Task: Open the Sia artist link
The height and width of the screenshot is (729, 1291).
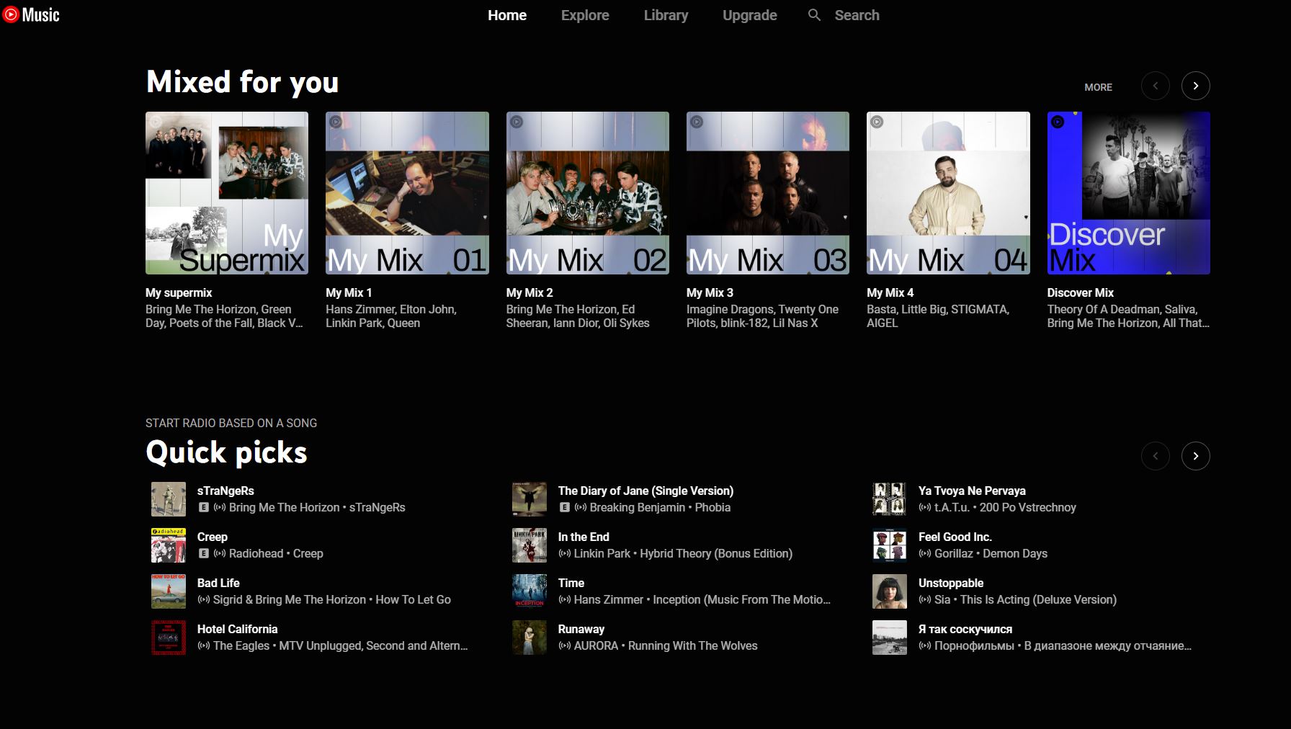Action: (x=942, y=599)
